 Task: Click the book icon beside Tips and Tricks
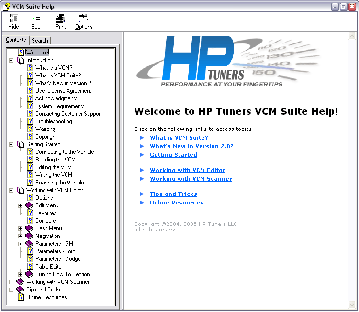pyautogui.click(x=20, y=290)
